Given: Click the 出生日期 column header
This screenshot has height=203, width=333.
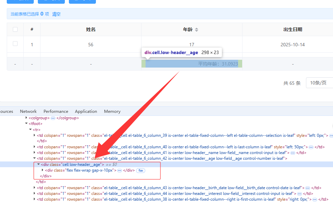Looking at the screenshot, I should point(292,29).
